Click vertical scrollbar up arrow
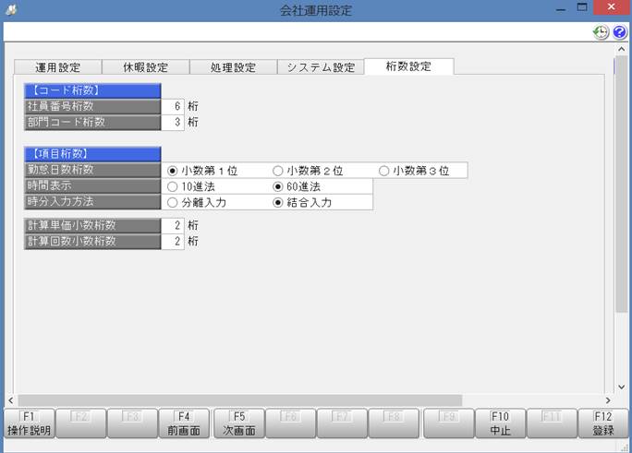Image resolution: width=632 pixels, height=453 pixels. [x=622, y=50]
